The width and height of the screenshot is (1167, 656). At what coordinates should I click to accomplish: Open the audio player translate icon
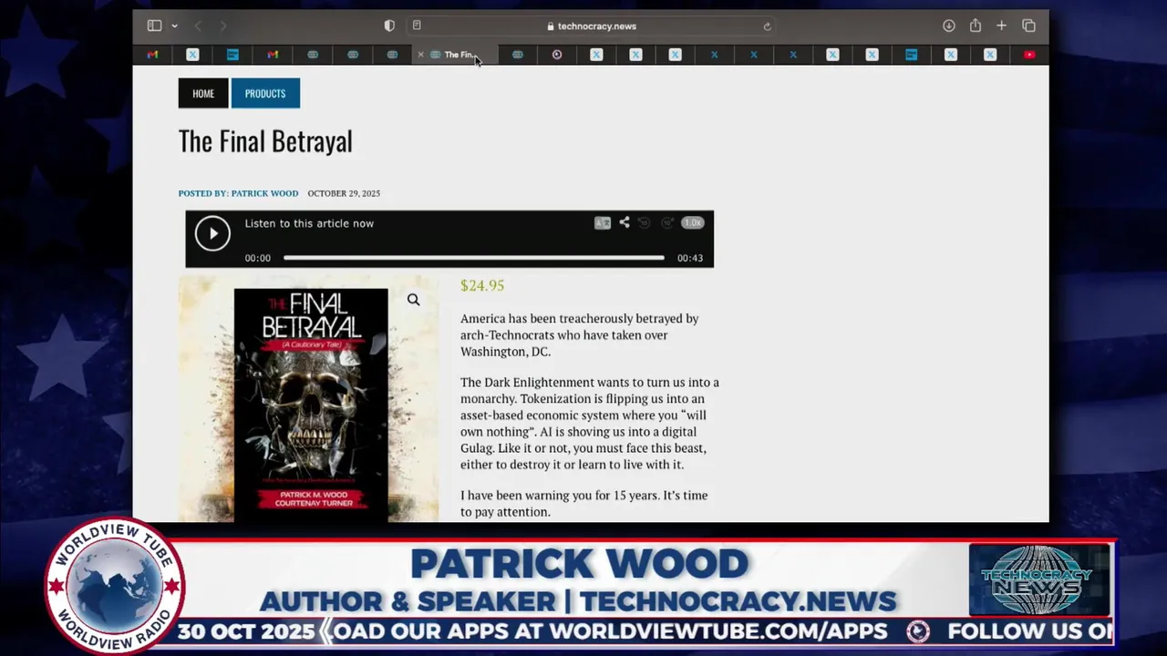(603, 222)
